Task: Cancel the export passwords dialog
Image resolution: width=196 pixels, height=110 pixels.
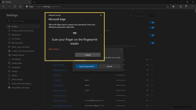Action: [109, 66]
